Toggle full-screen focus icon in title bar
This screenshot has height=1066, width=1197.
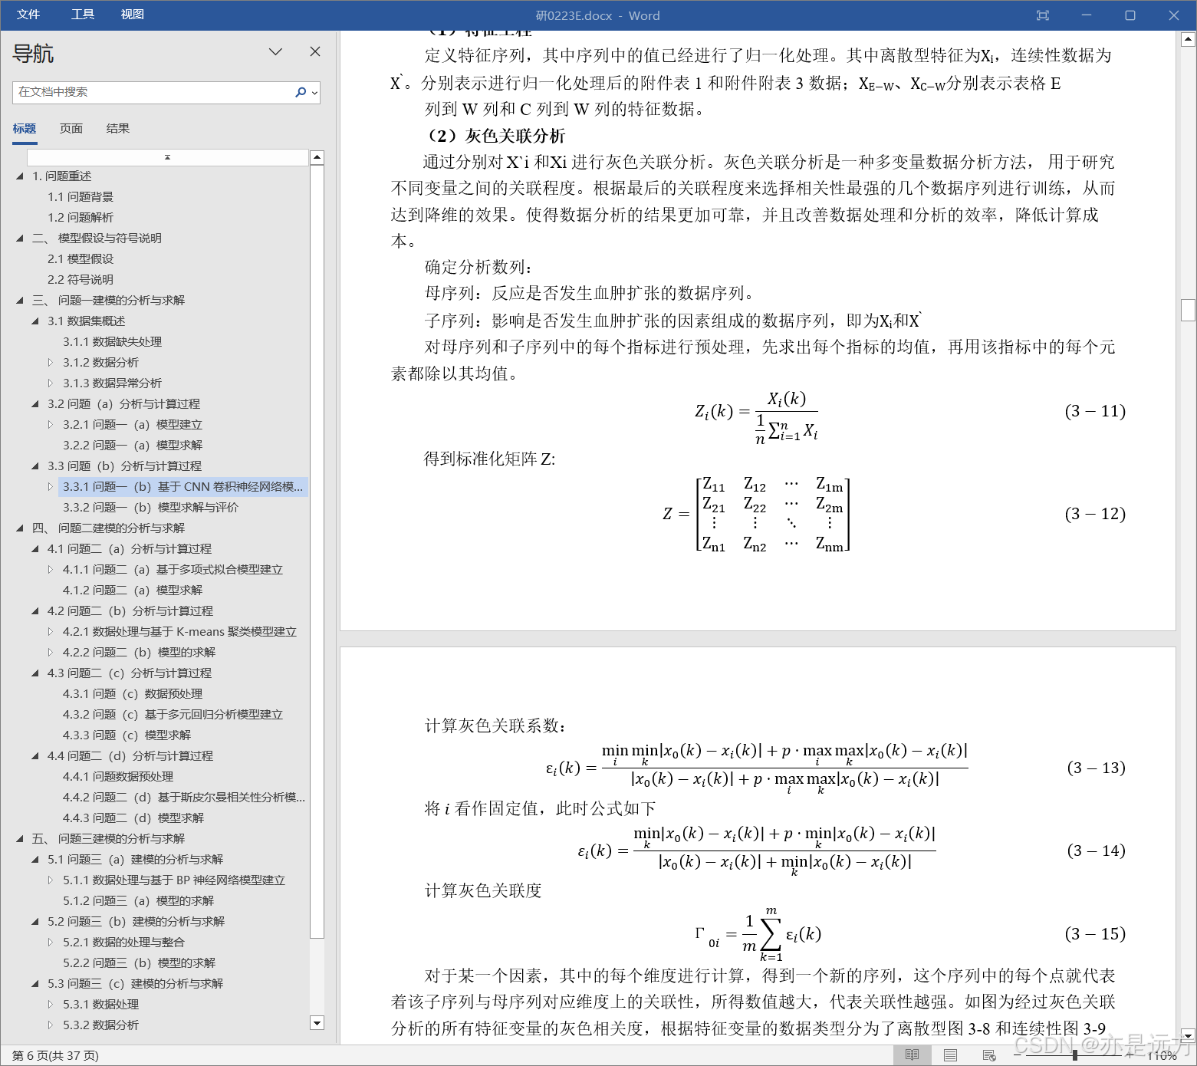click(1042, 15)
